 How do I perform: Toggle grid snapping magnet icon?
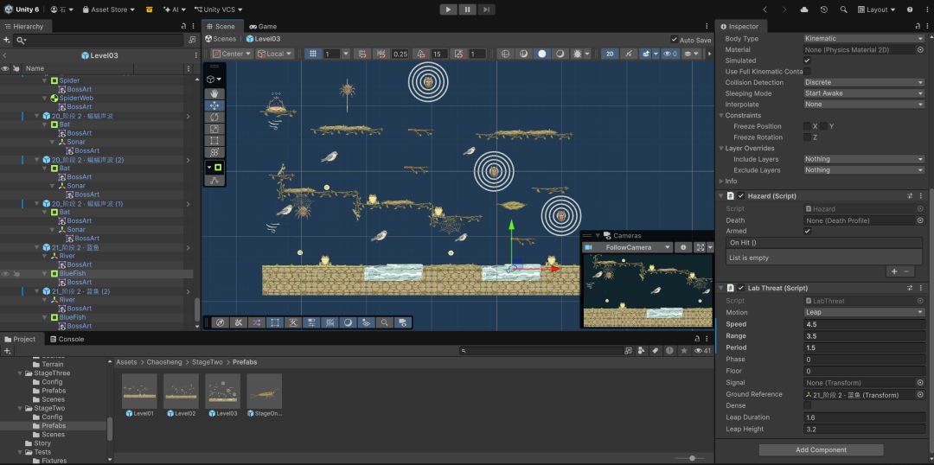(x=361, y=54)
